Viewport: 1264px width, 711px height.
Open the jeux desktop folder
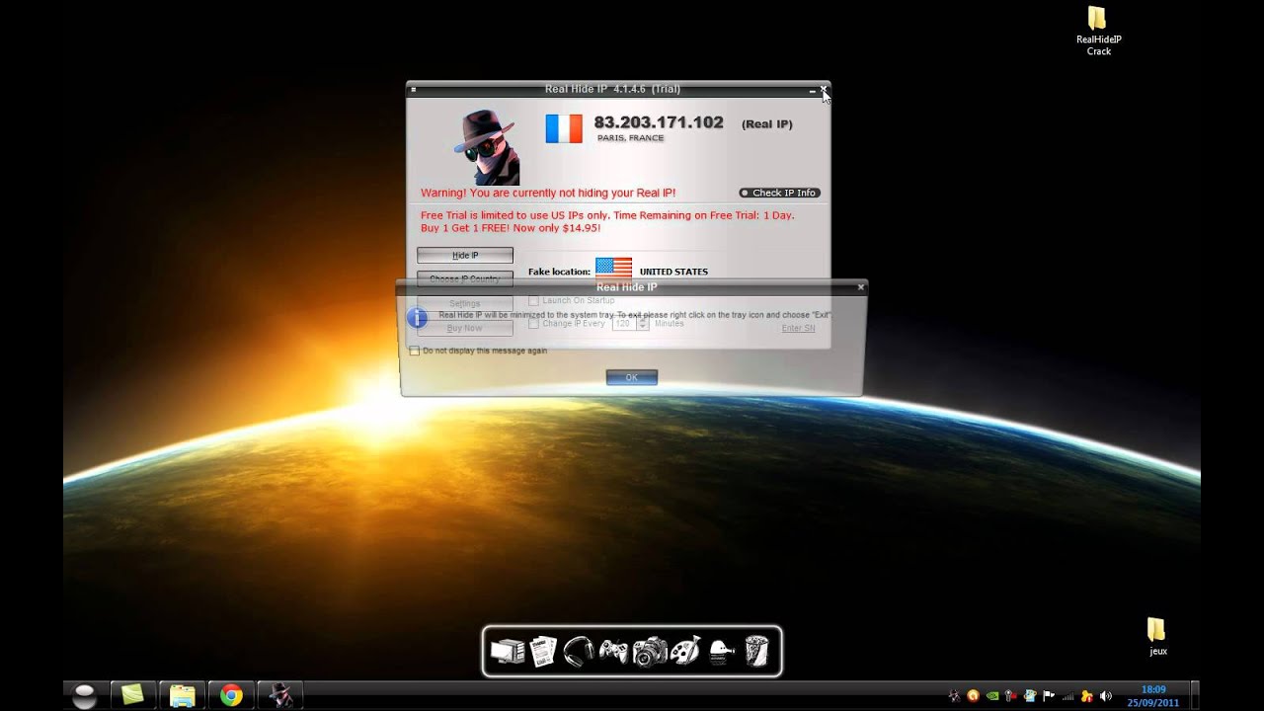(1157, 637)
